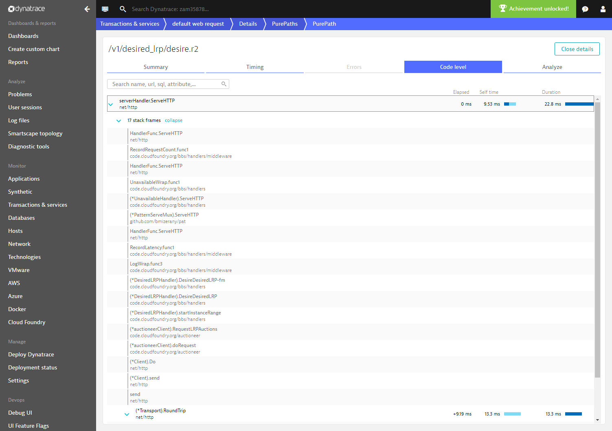Screen dimensions: 612x431
Task: Open Diagnostic tools
Action: pos(29,146)
